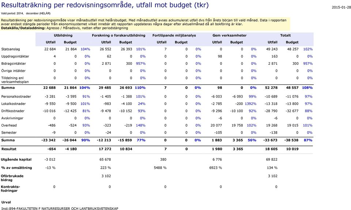The width and height of the screenshot is (351, 210).
Task: Click the Summa value 29 485
Action: [105, 87]
